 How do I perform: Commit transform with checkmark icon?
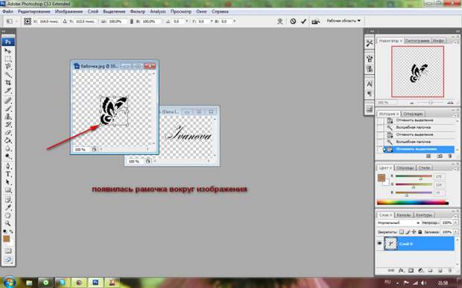point(303,21)
